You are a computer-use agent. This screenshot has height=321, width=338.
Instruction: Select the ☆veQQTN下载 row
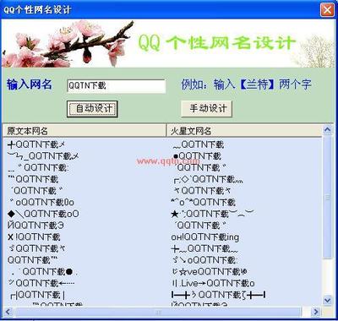click(210, 272)
